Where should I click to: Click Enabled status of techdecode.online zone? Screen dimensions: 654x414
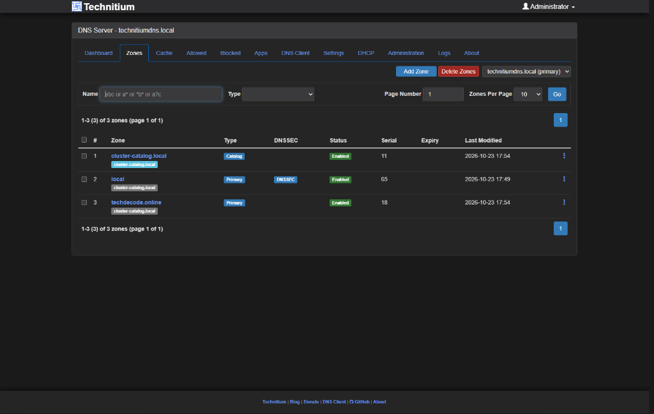click(x=340, y=203)
